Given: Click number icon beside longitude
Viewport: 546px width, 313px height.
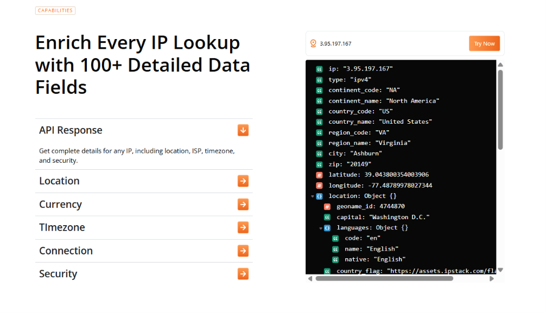Looking at the screenshot, I should tap(319, 186).
